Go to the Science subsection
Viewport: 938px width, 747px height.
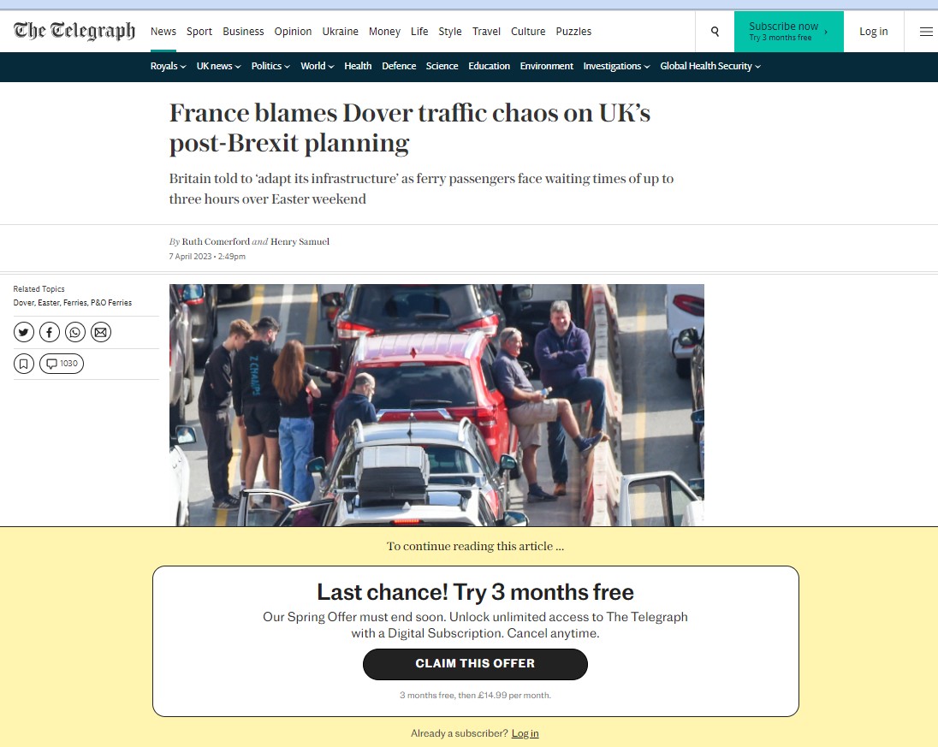point(442,67)
